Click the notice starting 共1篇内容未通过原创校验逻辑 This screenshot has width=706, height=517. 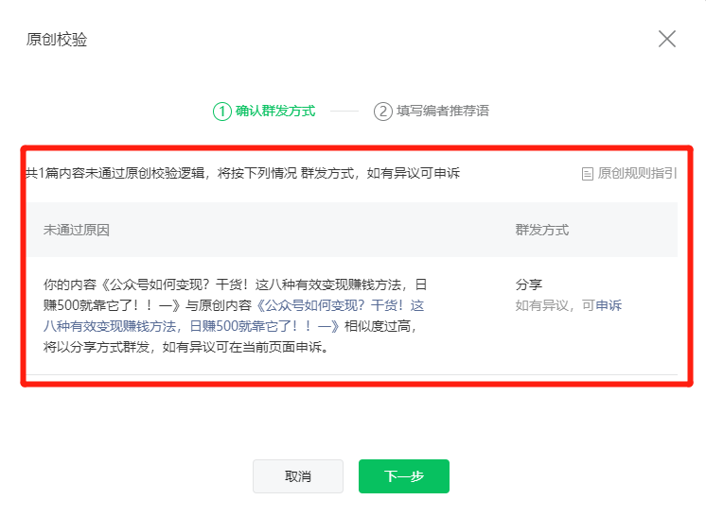coord(243,173)
